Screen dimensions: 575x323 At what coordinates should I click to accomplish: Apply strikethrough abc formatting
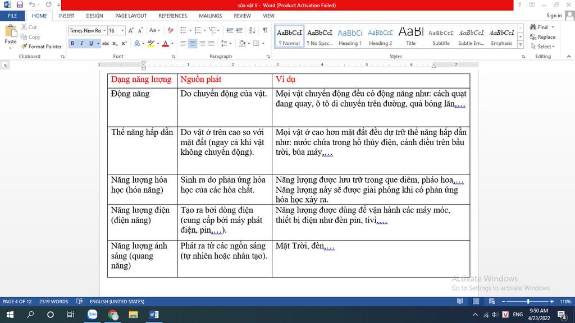tap(106, 43)
